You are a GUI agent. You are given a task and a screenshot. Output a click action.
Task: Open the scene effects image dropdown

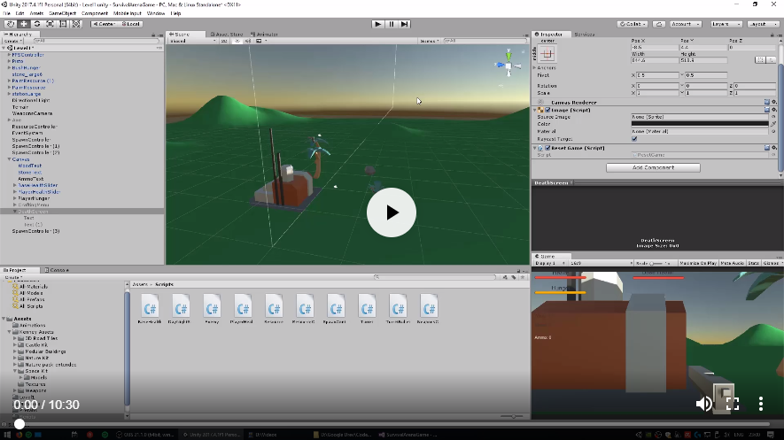pyautogui.click(x=260, y=41)
